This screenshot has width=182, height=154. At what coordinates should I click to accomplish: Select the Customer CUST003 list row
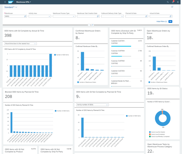126,74
